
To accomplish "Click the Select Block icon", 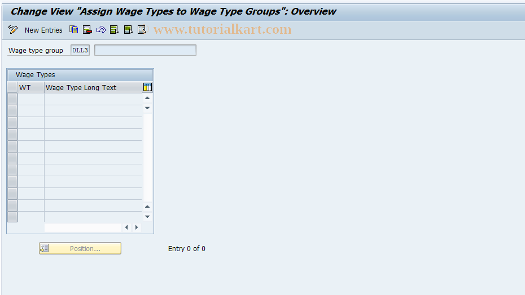I will [x=128, y=30].
